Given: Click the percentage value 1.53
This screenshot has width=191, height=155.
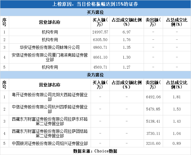Looking at the screenshot, I should coord(177,109).
